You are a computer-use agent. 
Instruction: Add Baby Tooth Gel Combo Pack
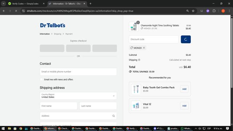(184, 89)
